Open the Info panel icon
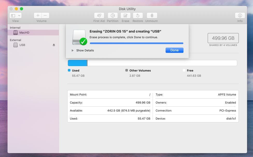The width and height of the screenshot is (253, 157). point(240,15)
